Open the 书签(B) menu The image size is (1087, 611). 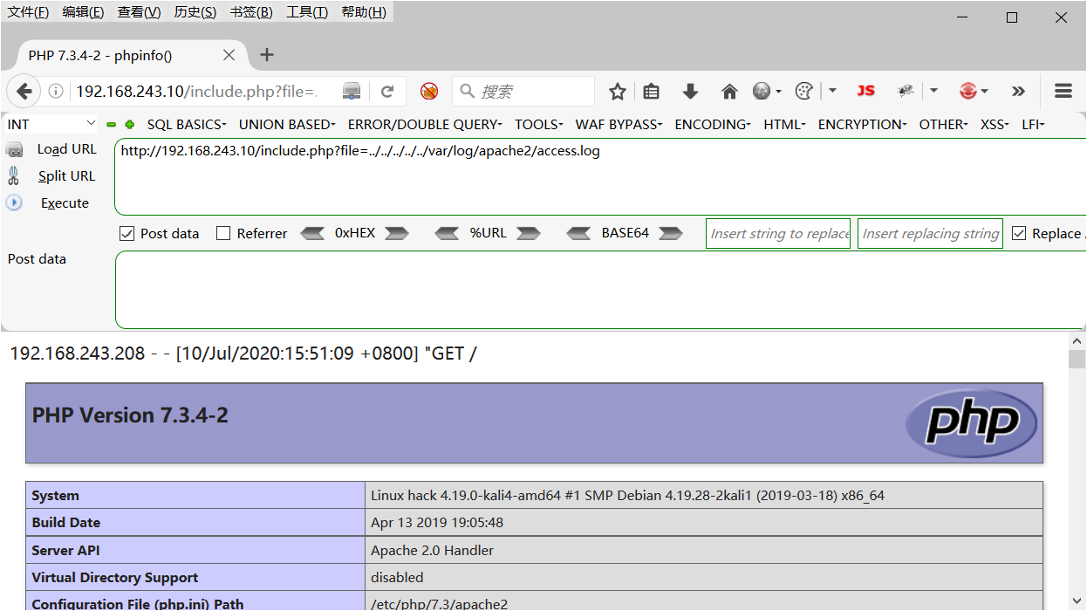tap(251, 12)
